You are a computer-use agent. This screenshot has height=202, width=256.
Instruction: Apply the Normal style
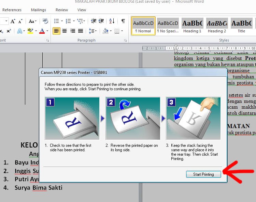click(143, 26)
